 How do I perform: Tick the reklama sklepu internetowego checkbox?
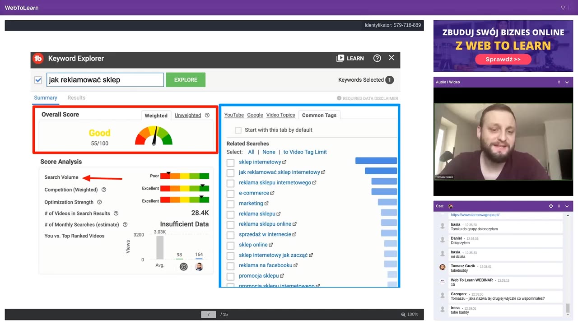pyautogui.click(x=230, y=183)
